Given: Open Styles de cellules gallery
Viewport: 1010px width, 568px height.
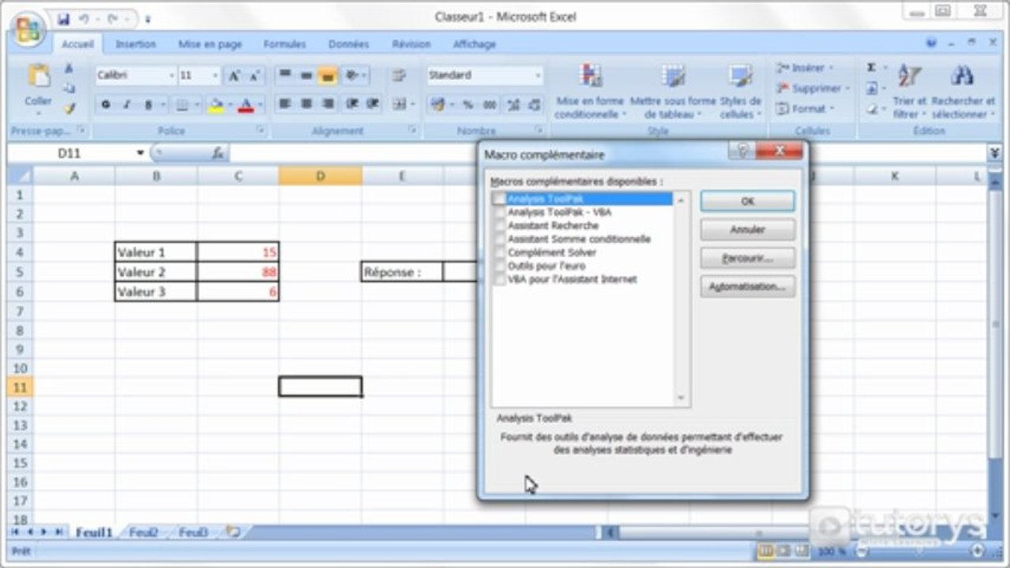Looking at the screenshot, I should click(x=740, y=91).
